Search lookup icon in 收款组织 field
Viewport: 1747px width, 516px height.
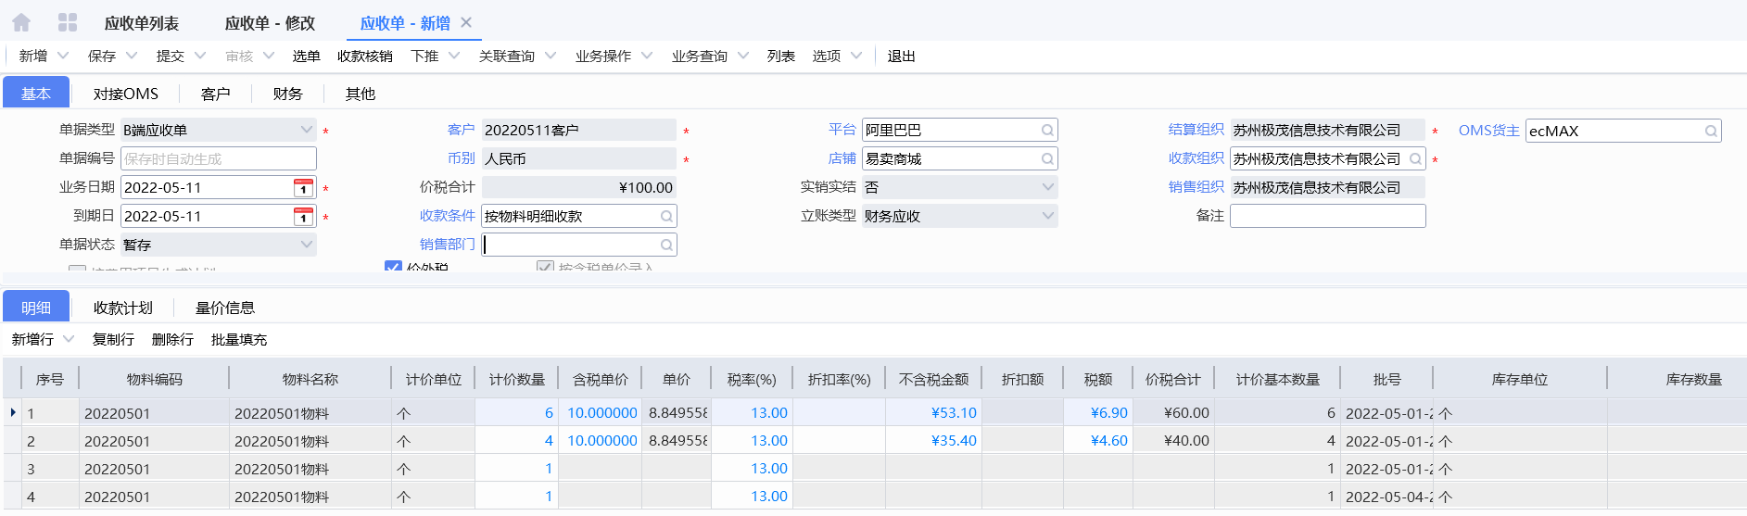(1415, 159)
